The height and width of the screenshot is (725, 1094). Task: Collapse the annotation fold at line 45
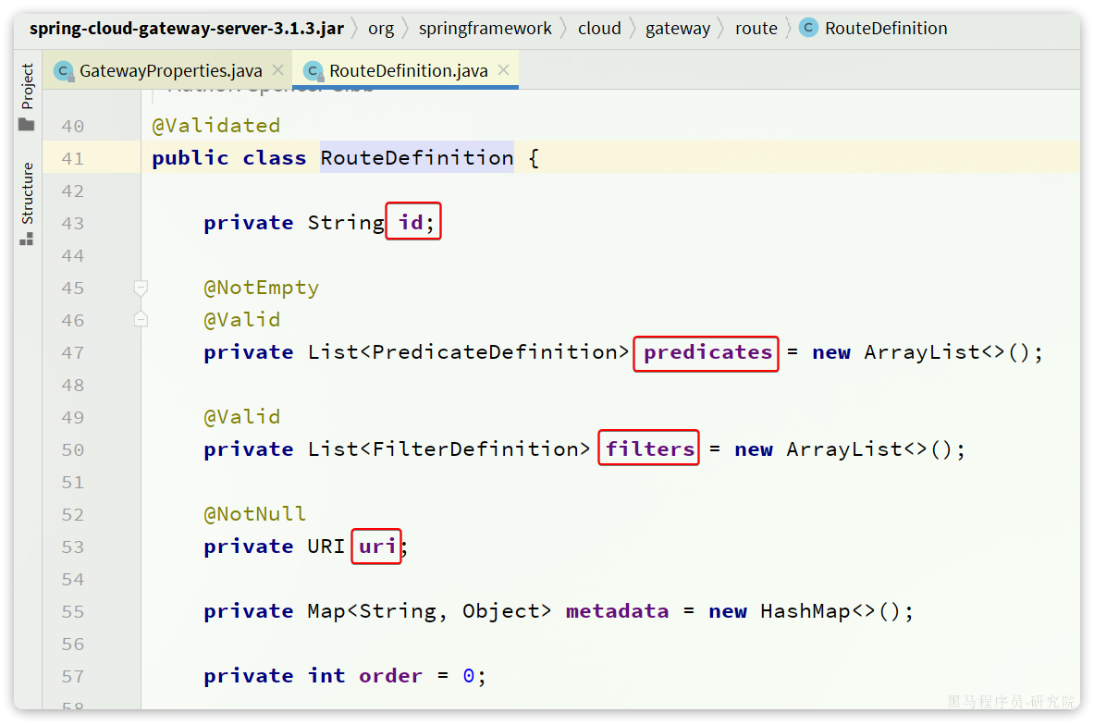(x=141, y=289)
